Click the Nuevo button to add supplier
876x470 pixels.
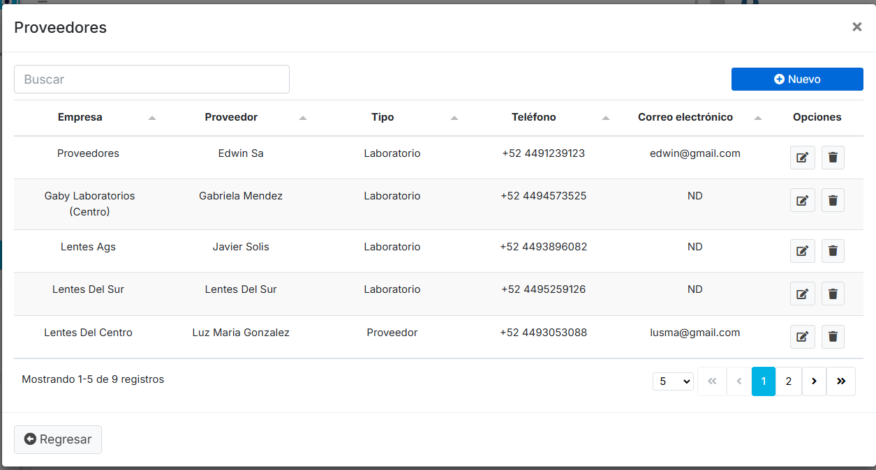coord(797,79)
